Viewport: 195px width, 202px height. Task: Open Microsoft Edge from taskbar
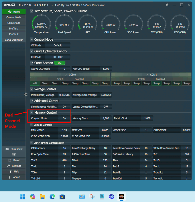[52, 197]
